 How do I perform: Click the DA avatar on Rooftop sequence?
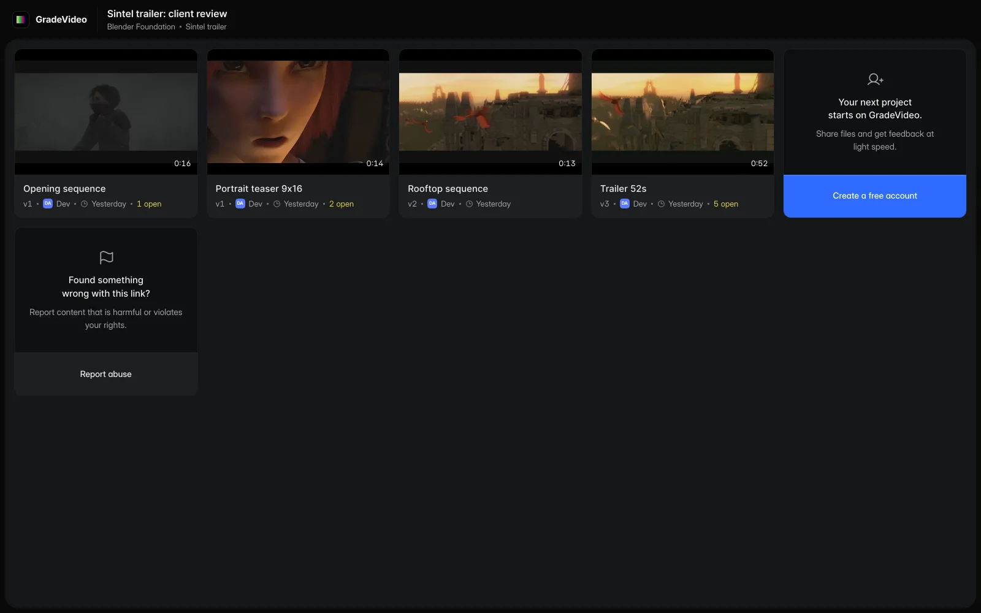(432, 204)
